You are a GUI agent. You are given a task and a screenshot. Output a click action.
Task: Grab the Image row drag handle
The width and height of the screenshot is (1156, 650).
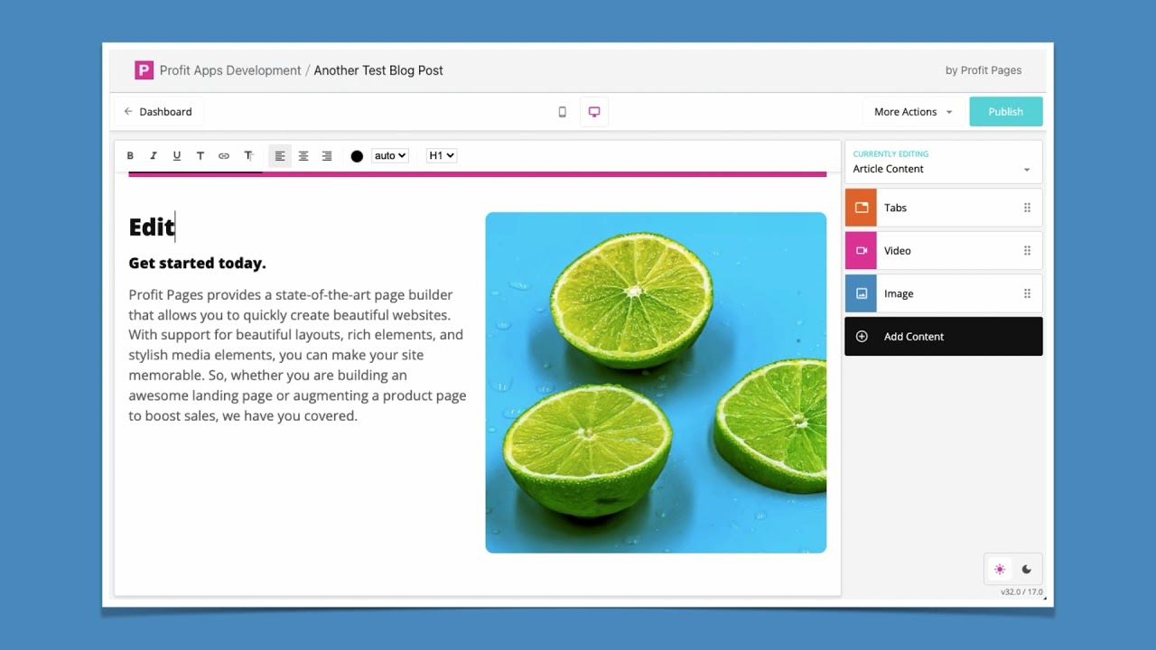coord(1027,293)
